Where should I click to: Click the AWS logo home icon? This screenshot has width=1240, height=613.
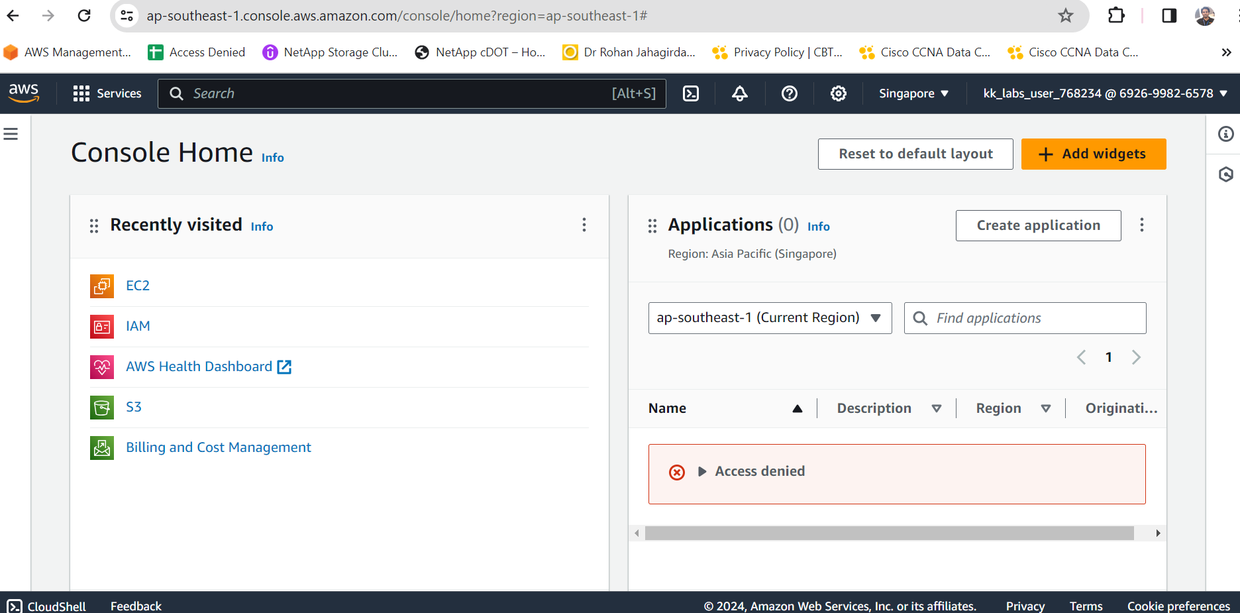click(24, 93)
